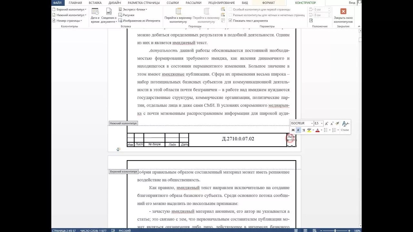
Task: Click the bullet list icon in mini toolbar
Action: pos(326,130)
